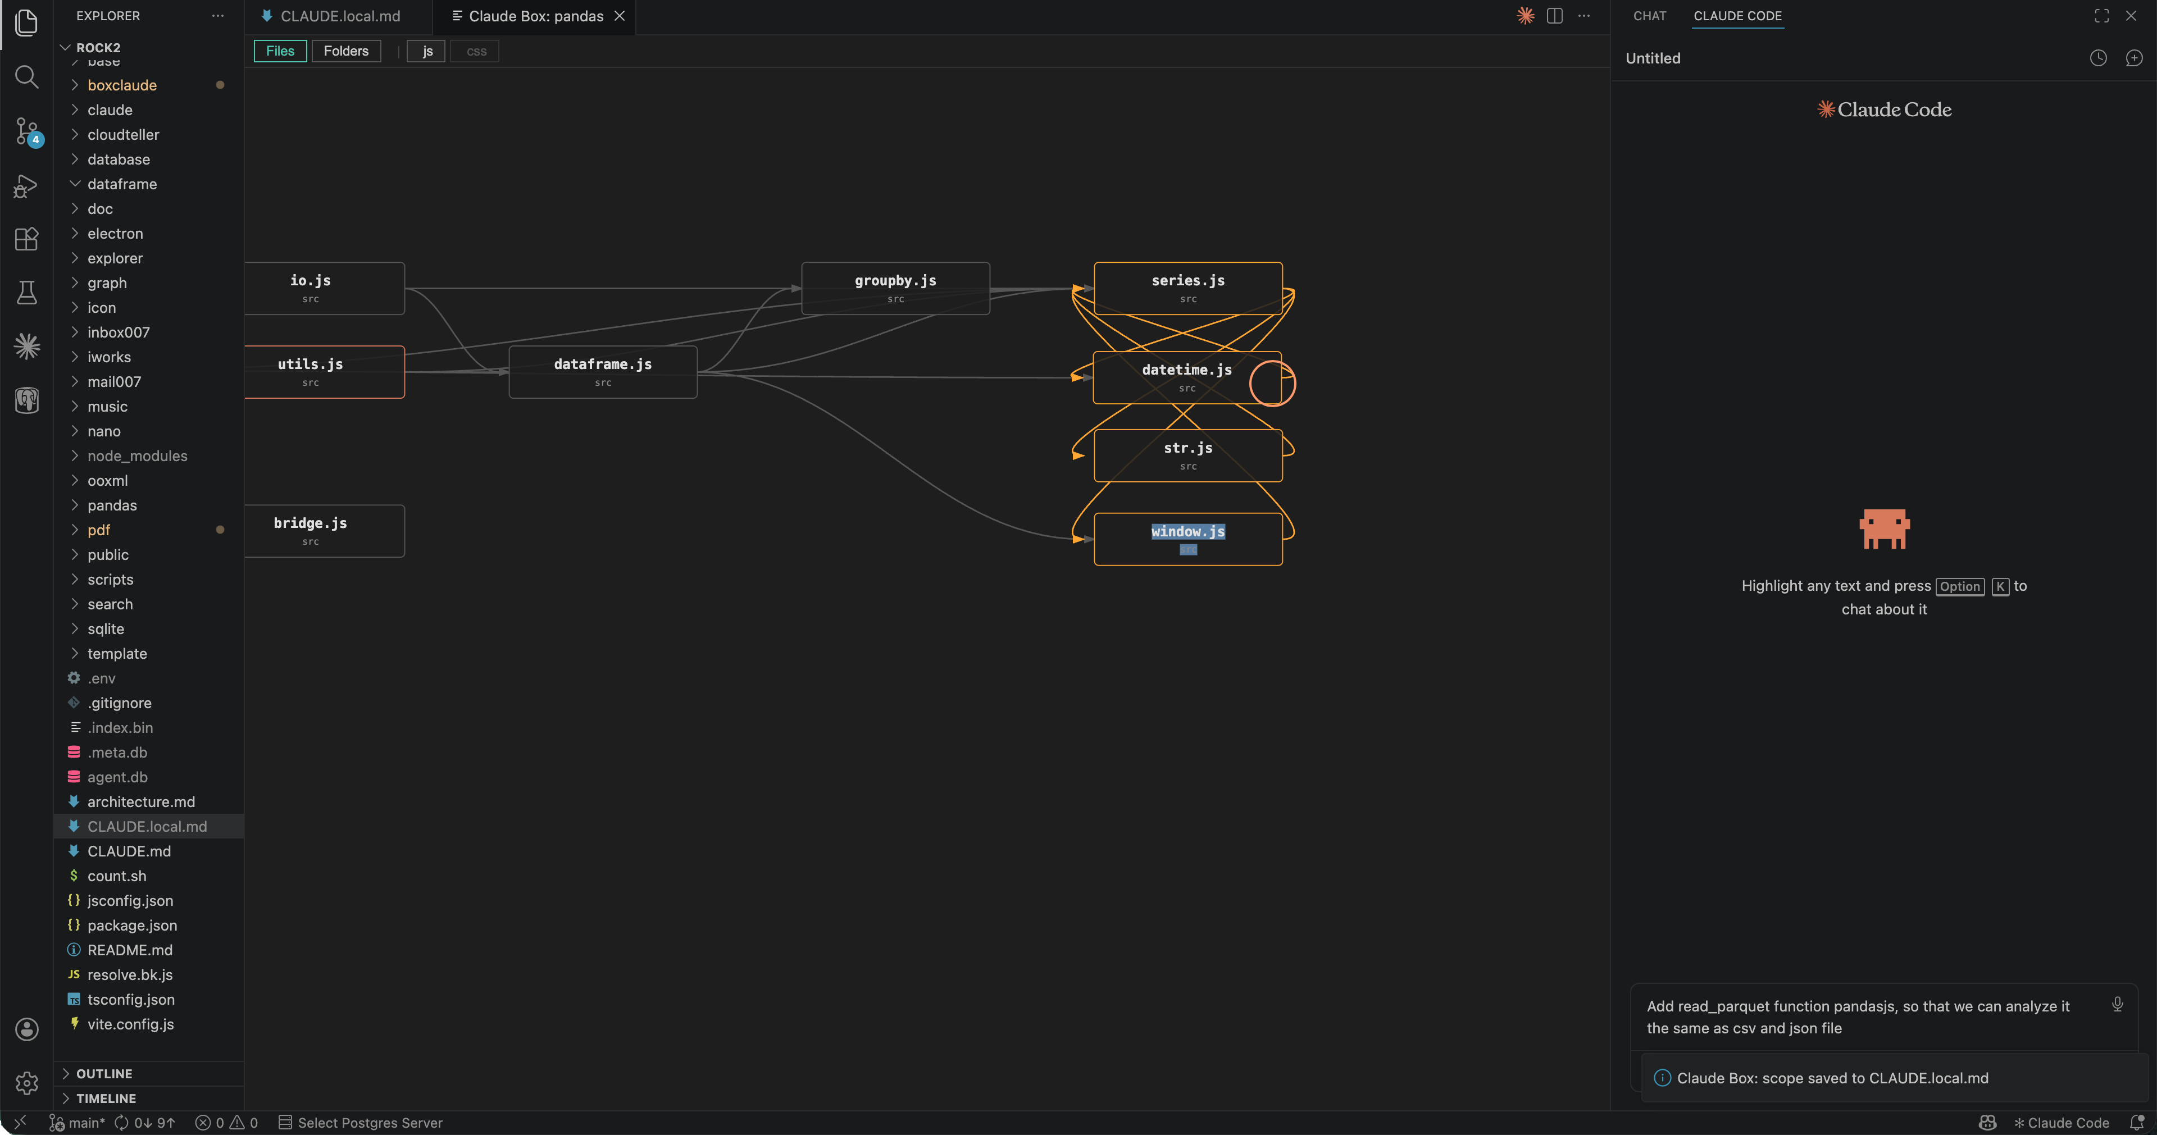
Task: Expand the pdf folder
Action: coord(149,530)
